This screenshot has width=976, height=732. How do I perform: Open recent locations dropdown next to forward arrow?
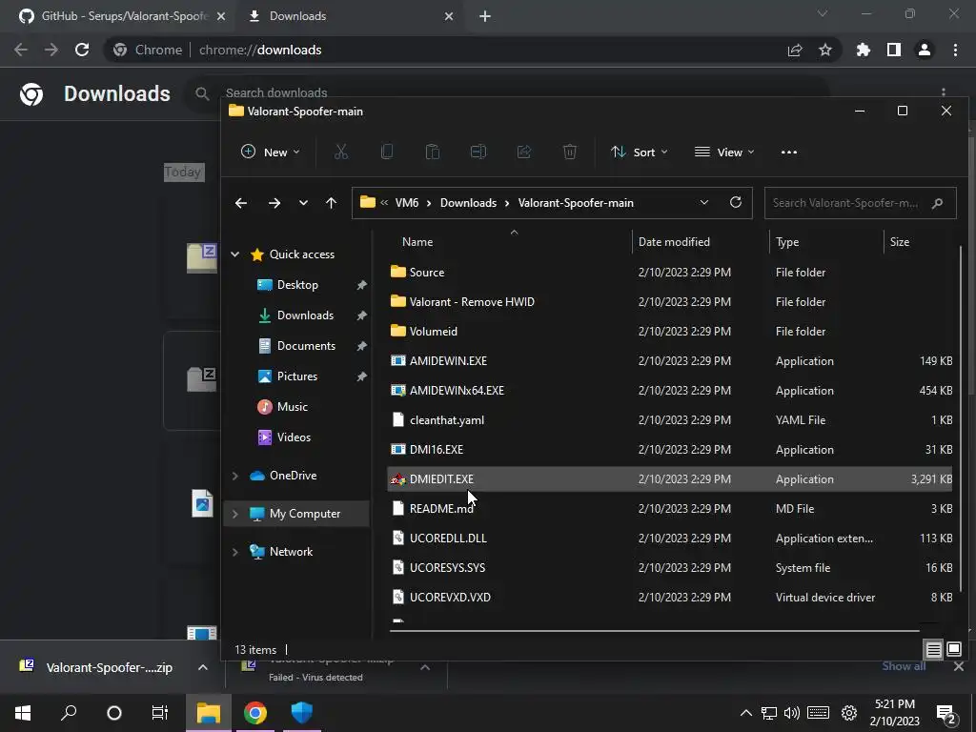pos(303,203)
